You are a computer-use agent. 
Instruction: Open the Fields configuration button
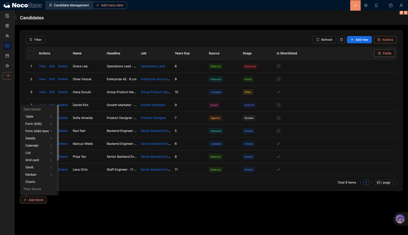(384, 53)
